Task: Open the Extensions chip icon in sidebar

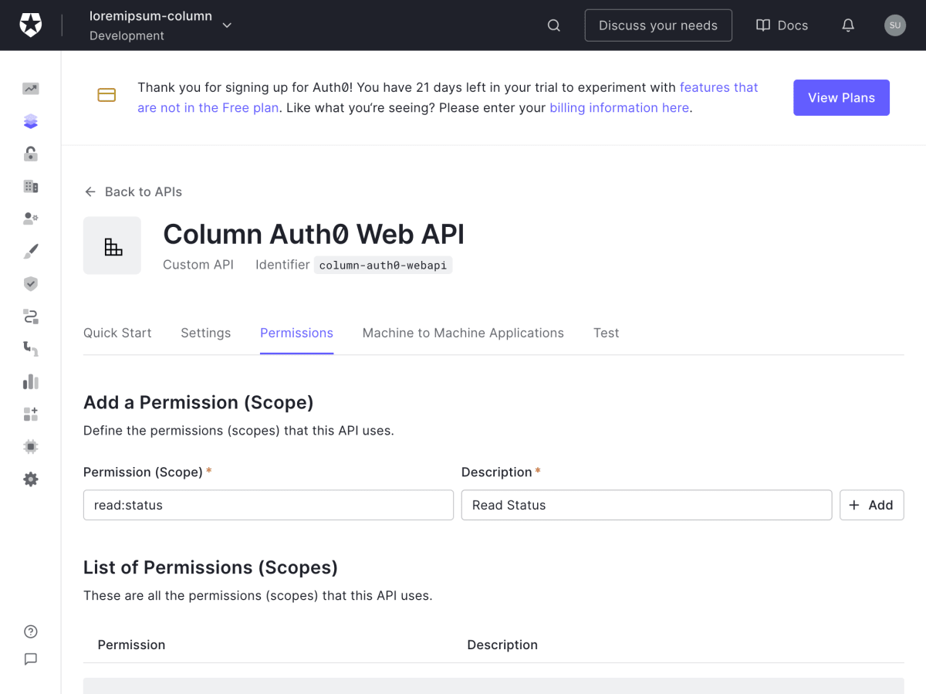Action: [x=31, y=446]
